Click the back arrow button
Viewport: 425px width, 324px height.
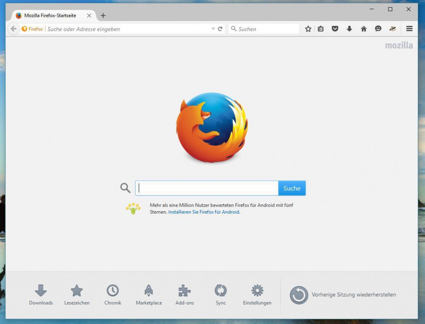14,29
